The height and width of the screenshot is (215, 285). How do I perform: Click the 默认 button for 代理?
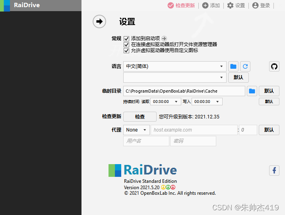tap(269, 130)
